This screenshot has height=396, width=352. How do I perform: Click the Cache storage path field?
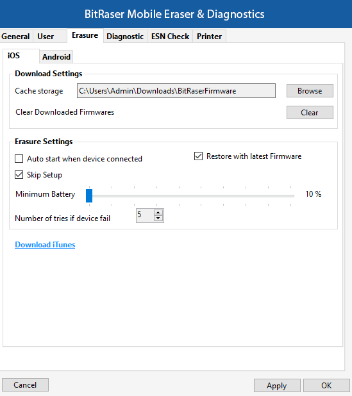tap(176, 90)
